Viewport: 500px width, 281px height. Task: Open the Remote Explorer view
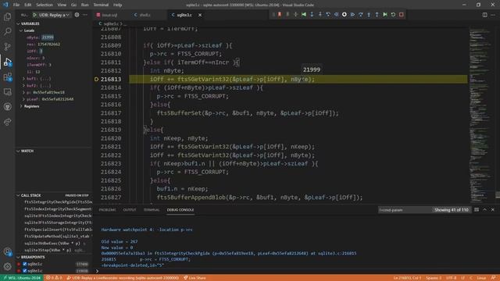7,92
